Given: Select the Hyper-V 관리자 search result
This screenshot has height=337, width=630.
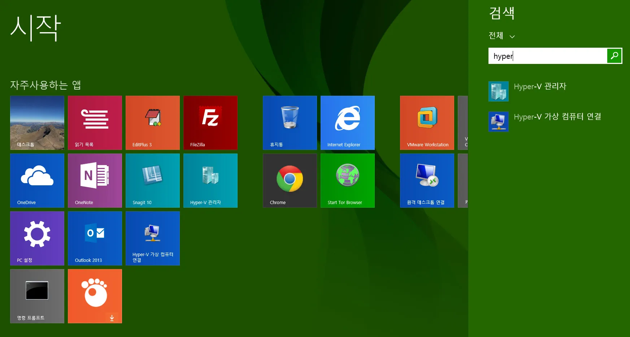Looking at the screenshot, I should [x=540, y=87].
